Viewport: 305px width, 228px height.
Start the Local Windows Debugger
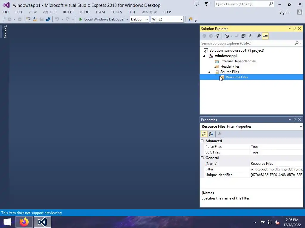tap(102, 19)
